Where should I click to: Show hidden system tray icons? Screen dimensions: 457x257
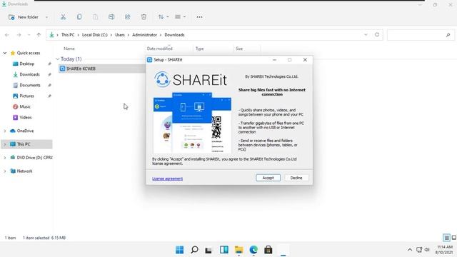point(409,250)
